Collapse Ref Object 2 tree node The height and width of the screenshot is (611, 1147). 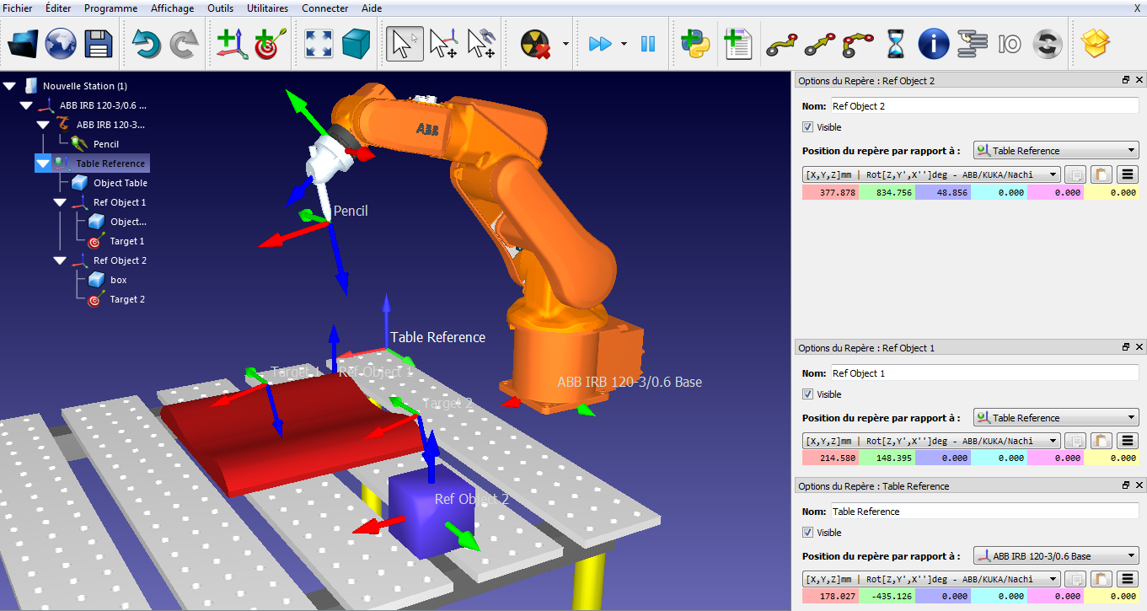point(60,260)
